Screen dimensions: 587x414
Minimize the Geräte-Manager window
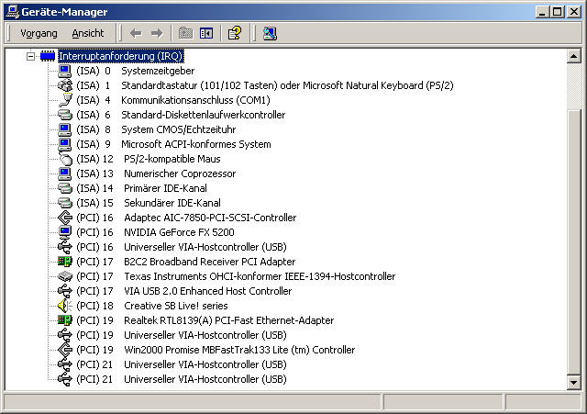coord(542,12)
